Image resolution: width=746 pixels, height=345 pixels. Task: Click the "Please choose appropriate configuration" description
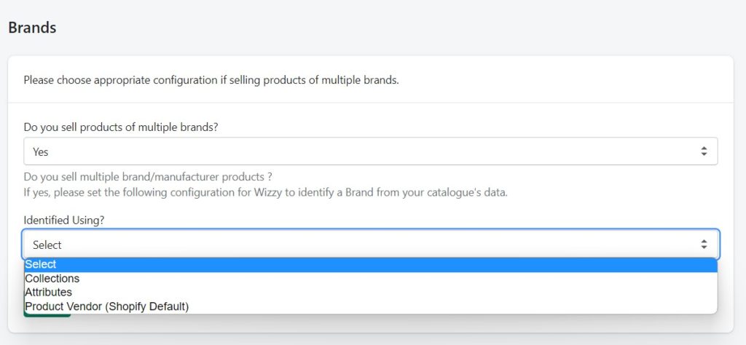tap(211, 80)
